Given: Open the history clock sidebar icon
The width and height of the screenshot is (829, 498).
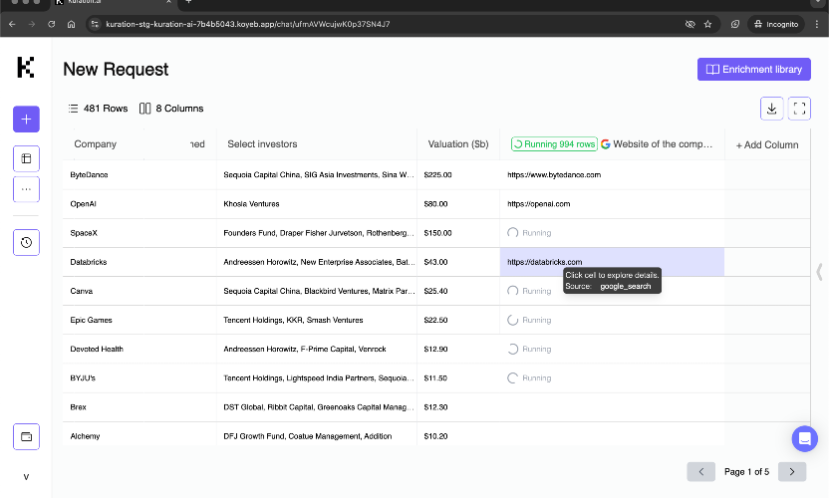Looking at the screenshot, I should [x=27, y=243].
